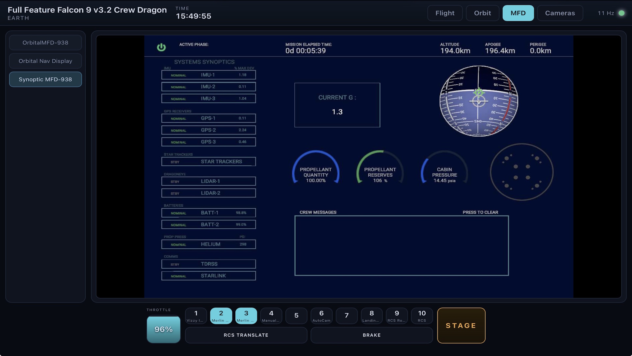632x356 pixels.
Task: Toggle activation group 2 Merlin
Action: coord(221,316)
